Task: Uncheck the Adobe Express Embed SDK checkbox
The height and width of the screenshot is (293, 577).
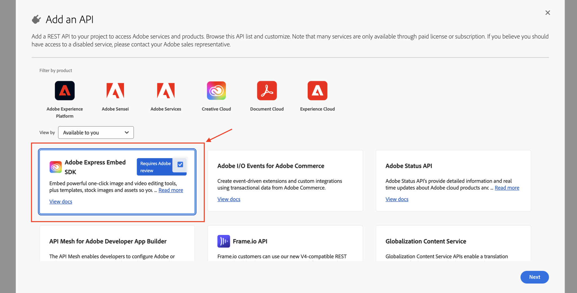Action: 180,164
